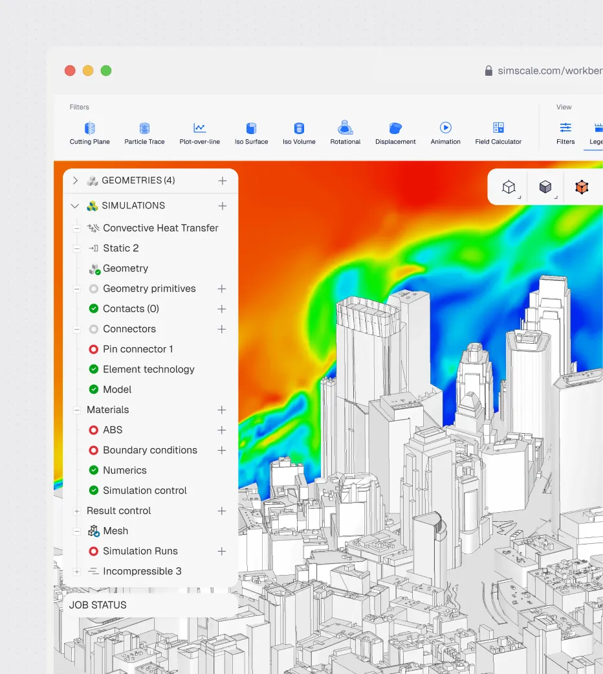Click the Static 2 analysis icon

[93, 248]
